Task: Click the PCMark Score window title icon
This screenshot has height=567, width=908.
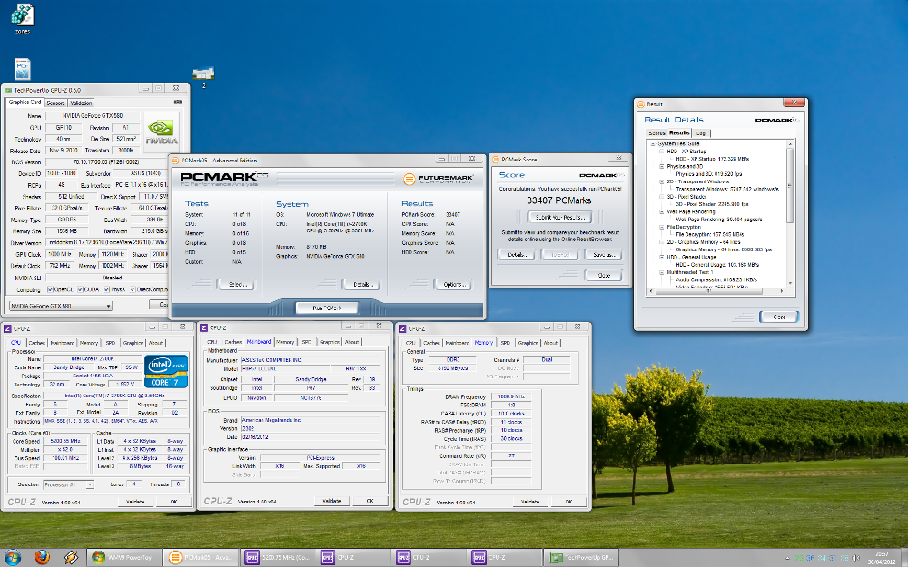Action: point(496,159)
